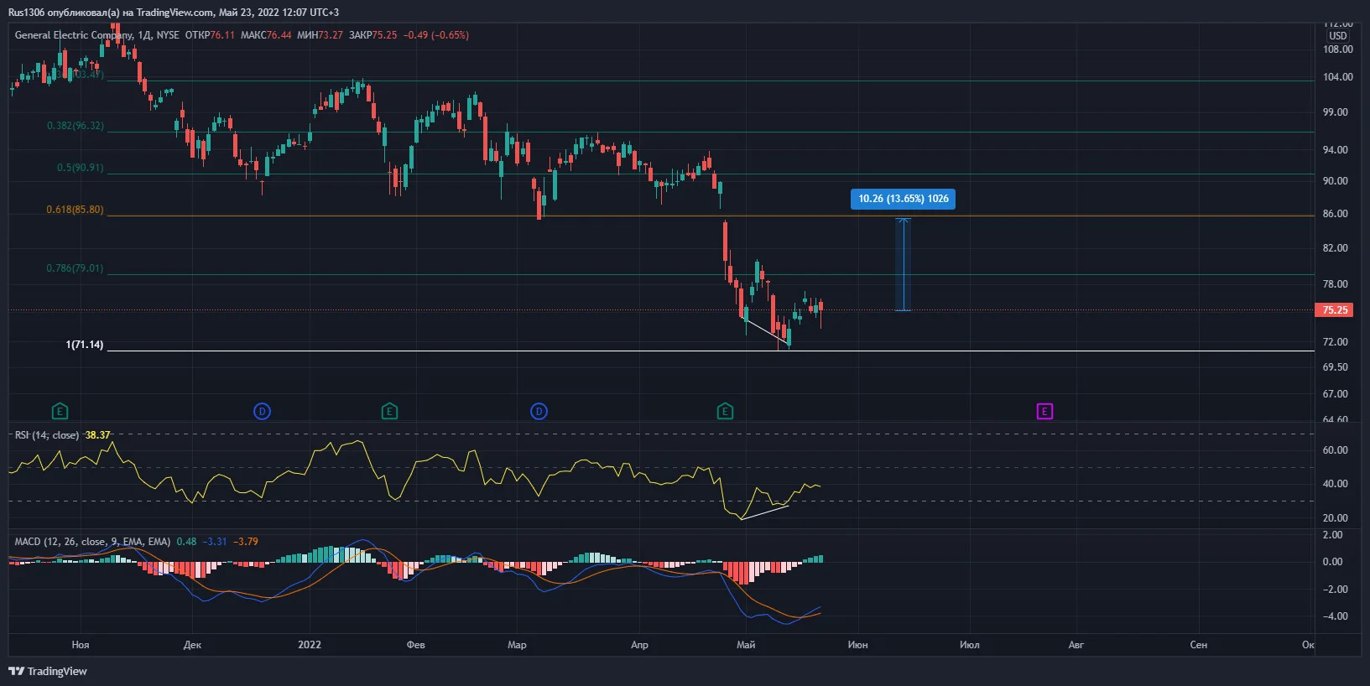The height and width of the screenshot is (686, 1370).
Task: Select the blue price range measurement arrow
Action: point(903,264)
